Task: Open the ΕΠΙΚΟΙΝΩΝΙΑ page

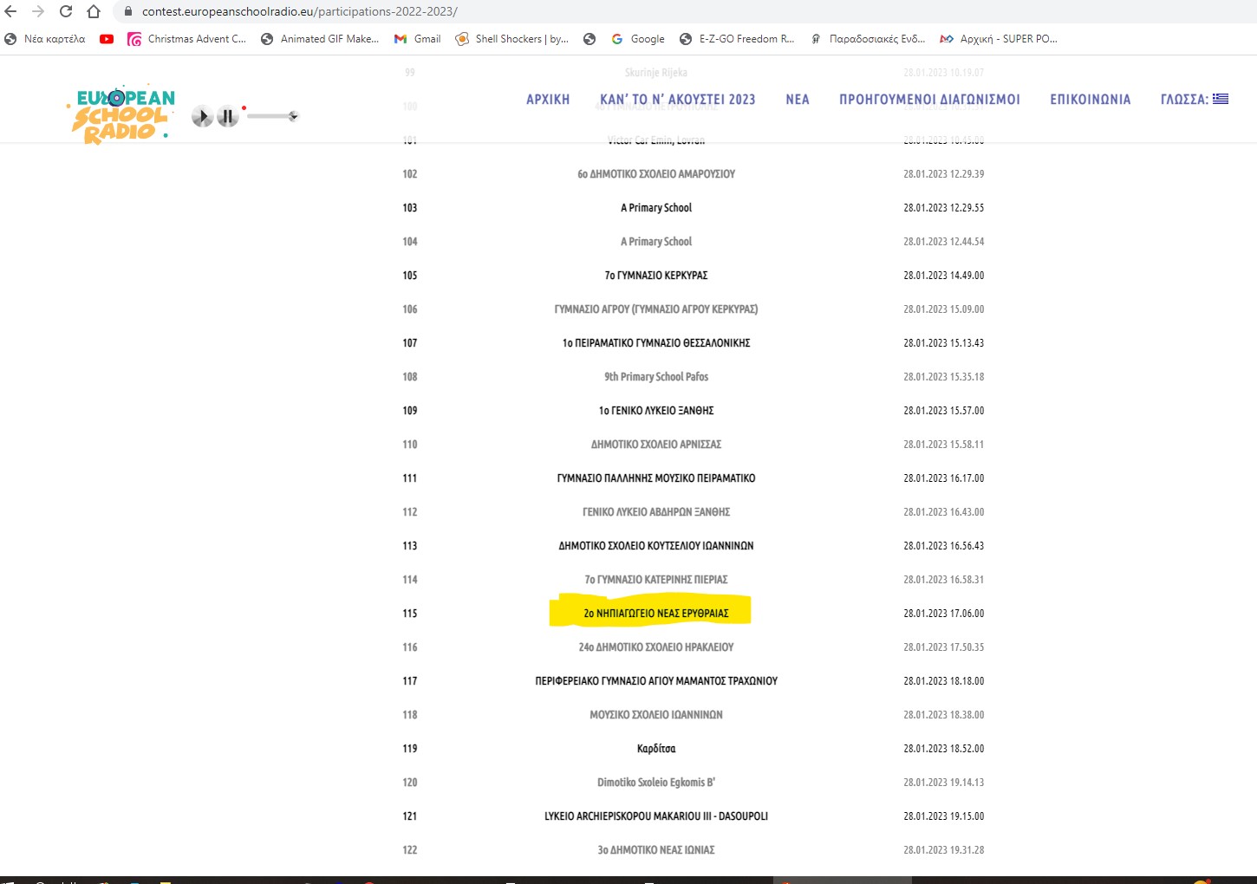Action: coord(1090,100)
